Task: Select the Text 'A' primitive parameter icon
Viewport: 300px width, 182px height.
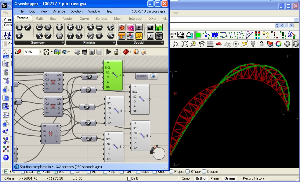Action: click(x=79, y=36)
